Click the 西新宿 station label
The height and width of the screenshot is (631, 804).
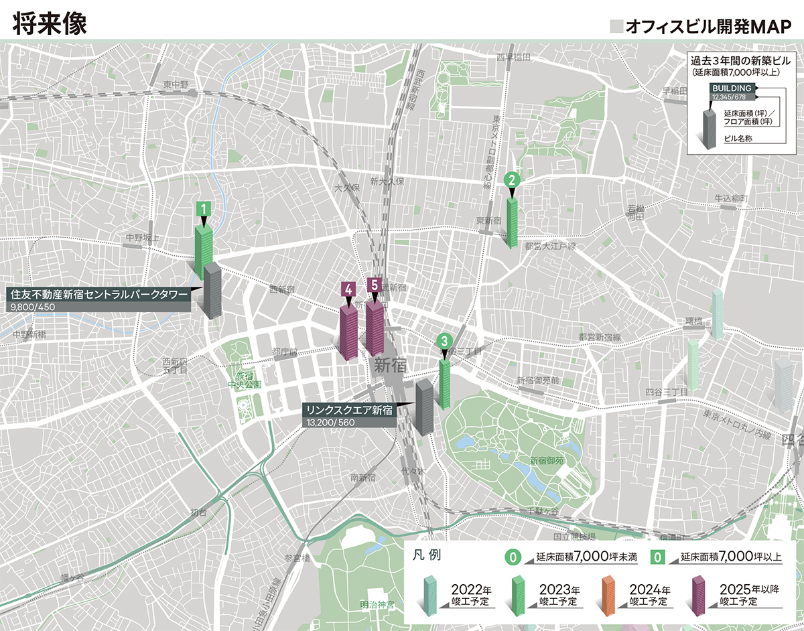(282, 289)
